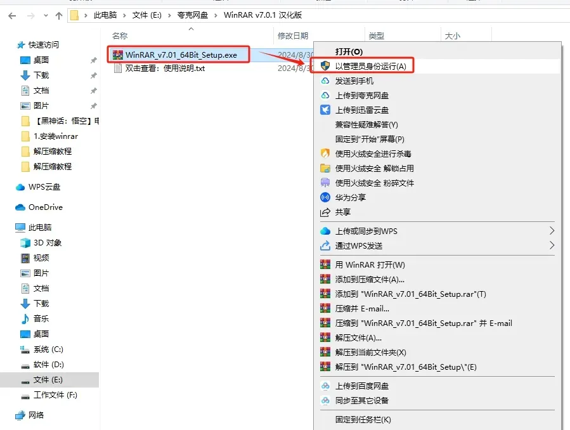Open the 视频 library folder
The height and width of the screenshot is (430, 570).
point(41,258)
